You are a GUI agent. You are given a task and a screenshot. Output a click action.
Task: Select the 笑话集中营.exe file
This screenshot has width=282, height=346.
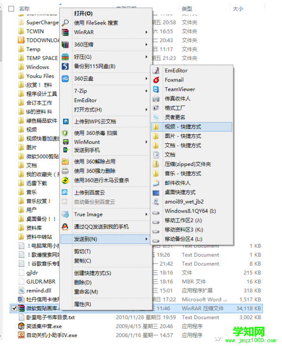[x=44, y=326]
